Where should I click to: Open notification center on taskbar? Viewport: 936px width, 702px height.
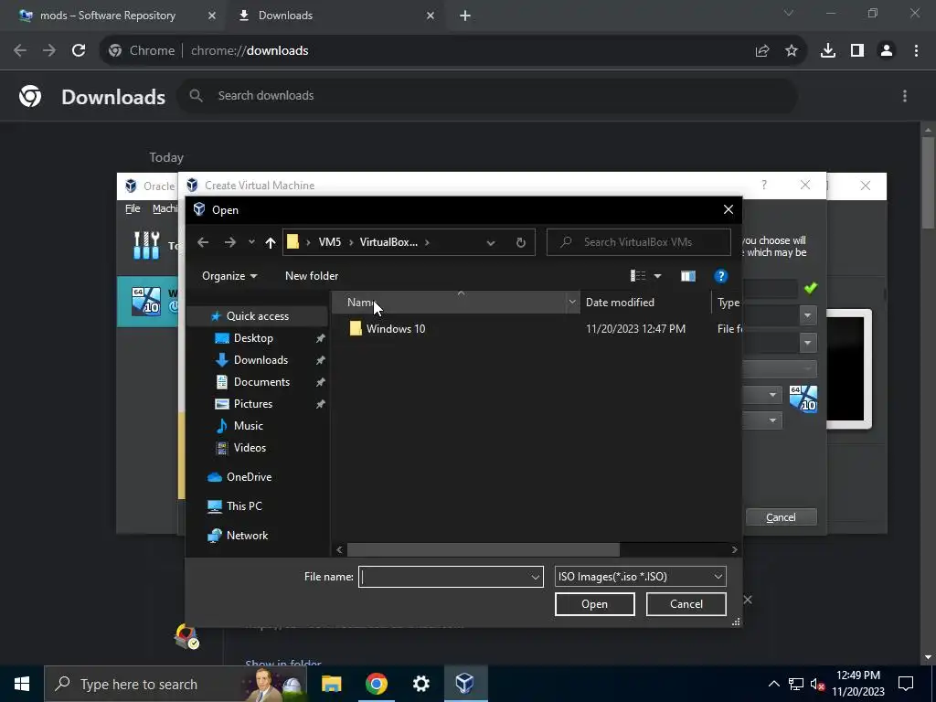click(x=906, y=684)
